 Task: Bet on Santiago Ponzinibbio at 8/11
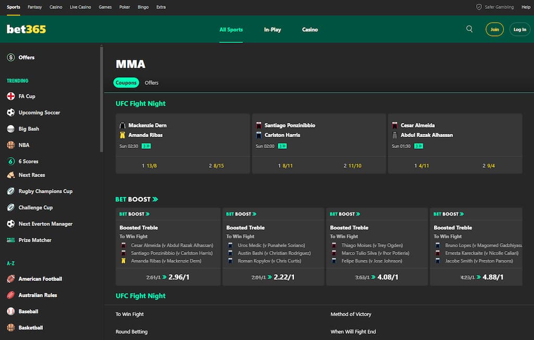click(285, 166)
